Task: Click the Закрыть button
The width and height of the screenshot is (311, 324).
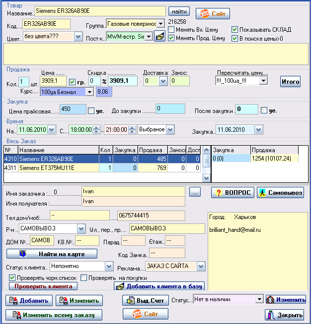Action: point(284,315)
